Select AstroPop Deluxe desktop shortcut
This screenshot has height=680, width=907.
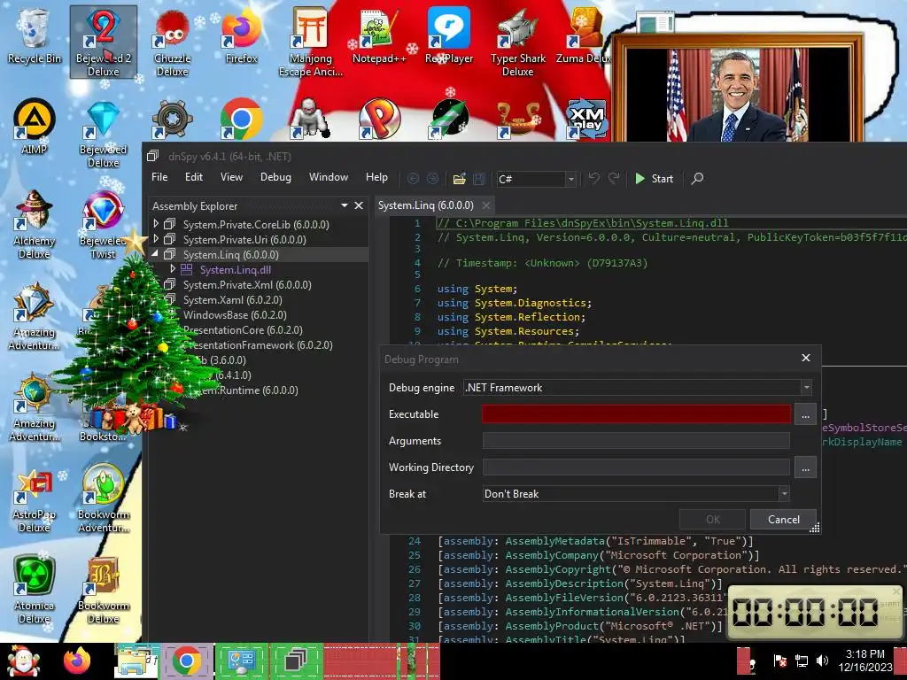point(35,499)
